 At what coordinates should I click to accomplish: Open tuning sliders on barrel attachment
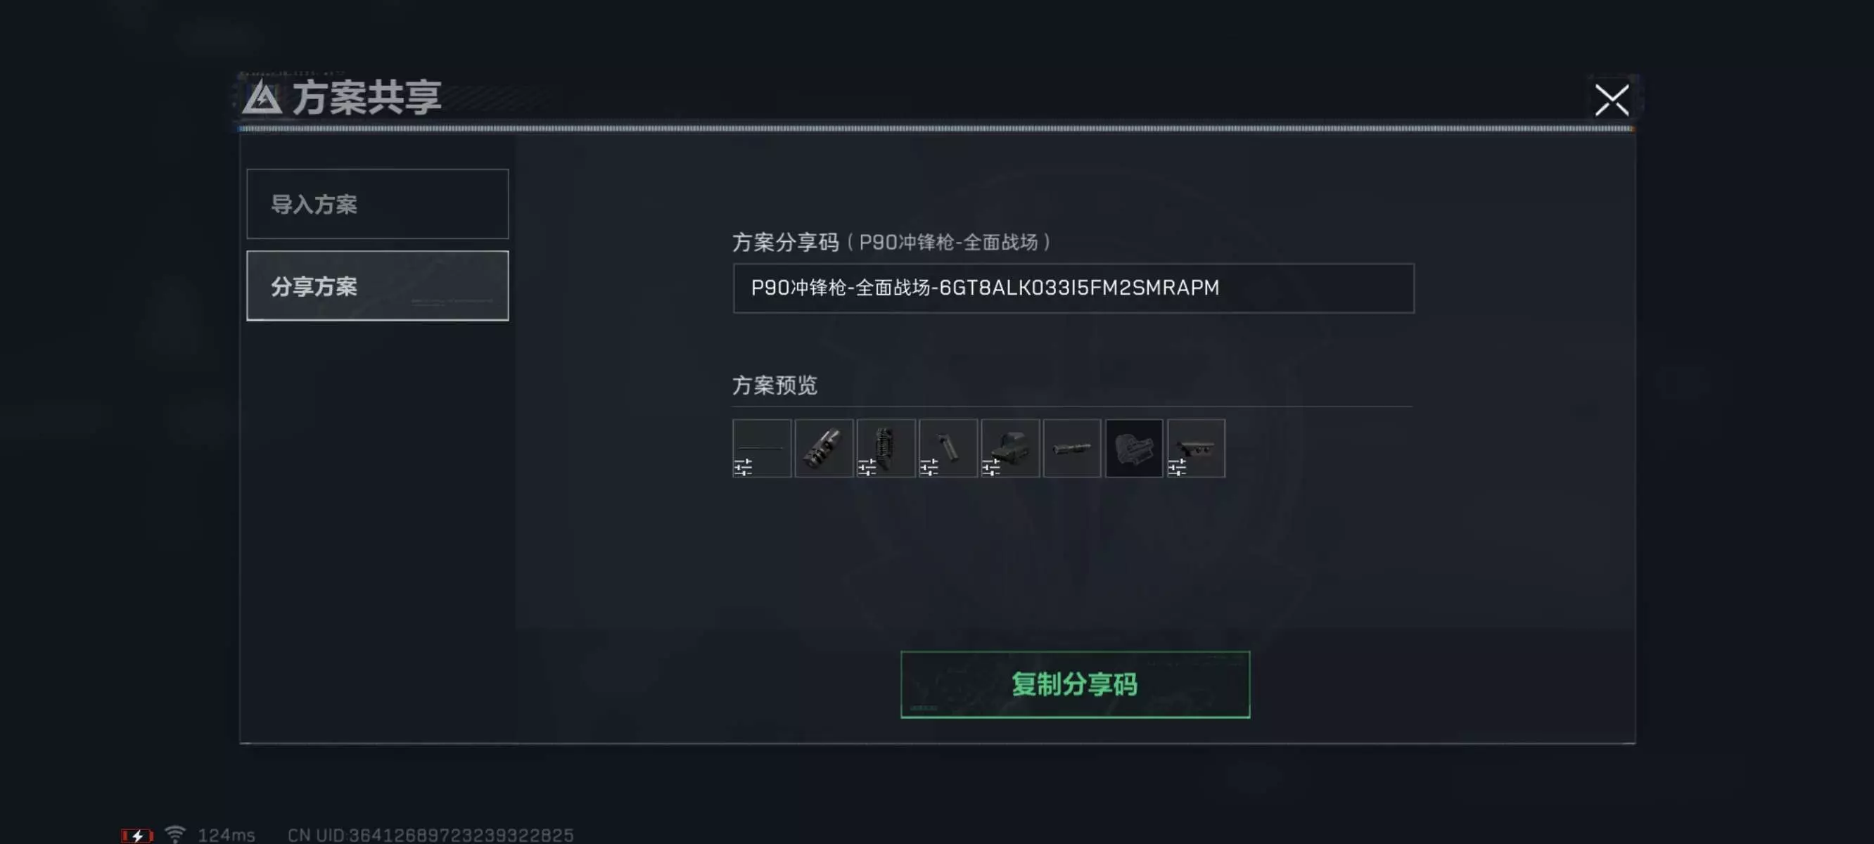pos(743,467)
